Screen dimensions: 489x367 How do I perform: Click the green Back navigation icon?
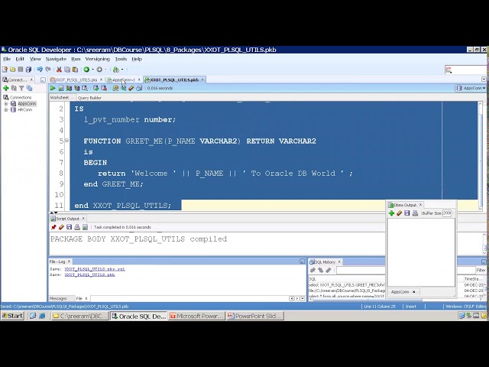(86, 70)
